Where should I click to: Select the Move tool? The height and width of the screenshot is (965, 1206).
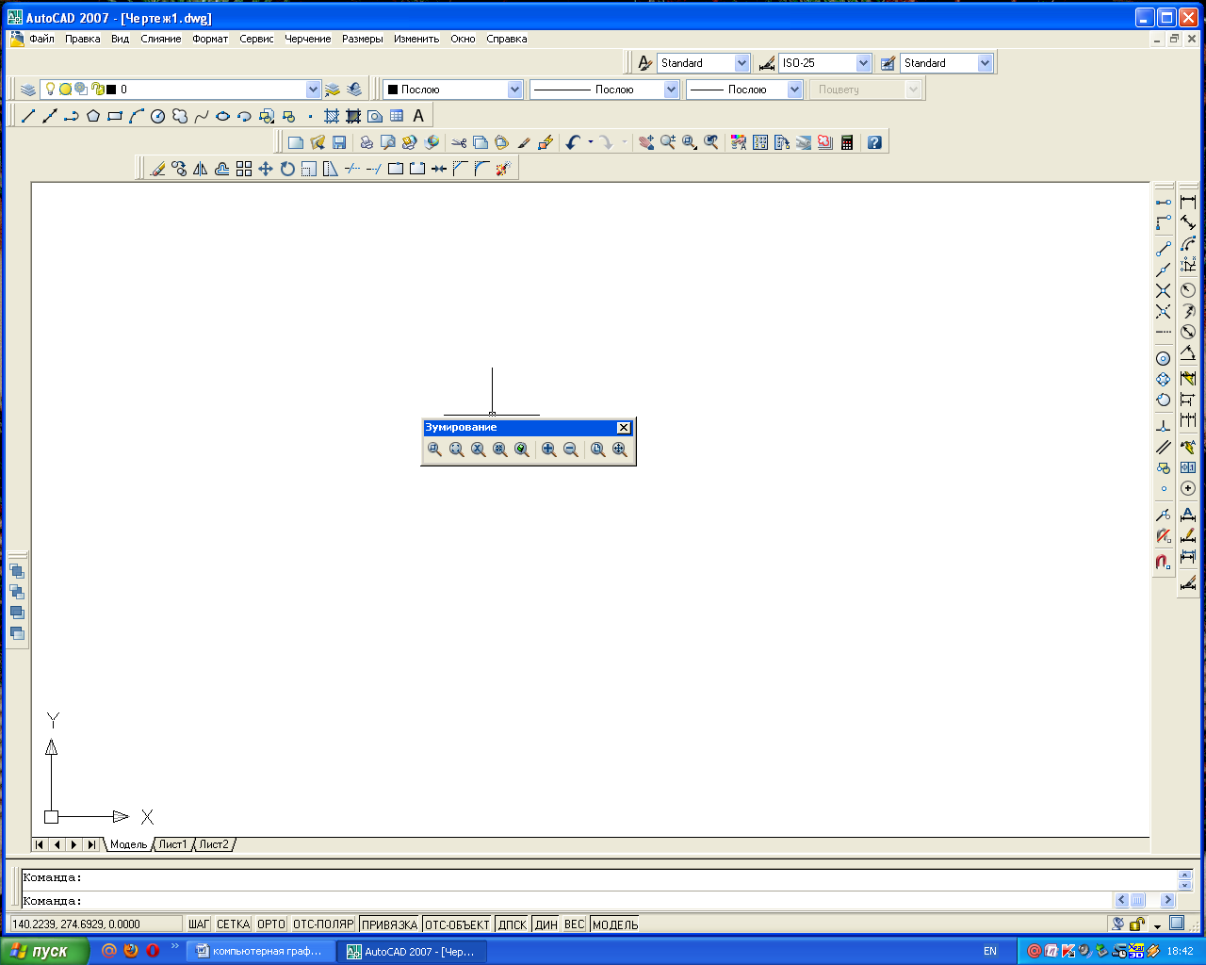pyautogui.click(x=266, y=169)
